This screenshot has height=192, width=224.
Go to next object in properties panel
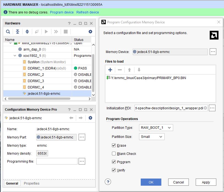[81, 118]
